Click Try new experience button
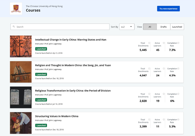Screen dimensions: 195x136 click(x=168, y=8)
